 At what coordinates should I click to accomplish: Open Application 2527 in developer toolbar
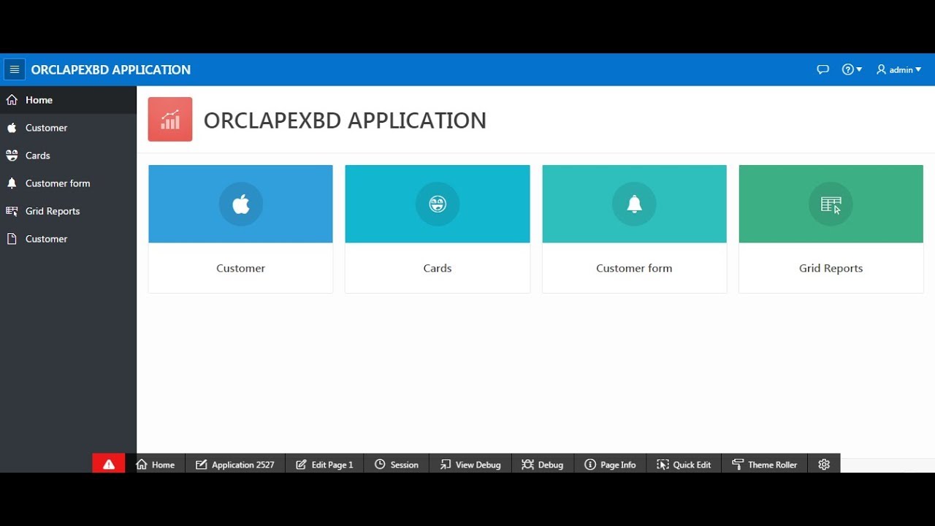235,465
